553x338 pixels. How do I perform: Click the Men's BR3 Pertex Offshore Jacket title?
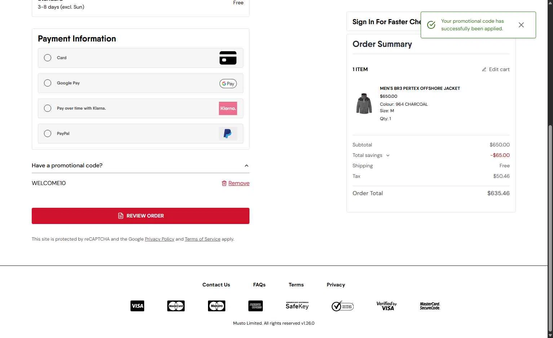(x=420, y=88)
